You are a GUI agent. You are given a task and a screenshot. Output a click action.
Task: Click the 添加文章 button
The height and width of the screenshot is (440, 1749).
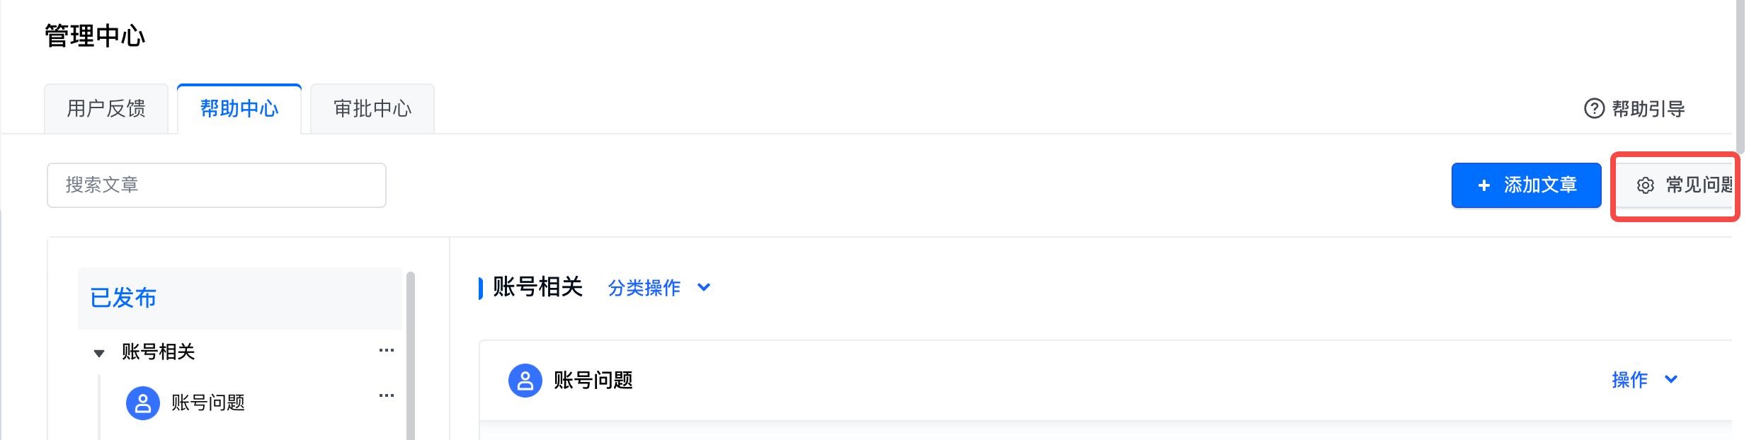pos(1526,185)
